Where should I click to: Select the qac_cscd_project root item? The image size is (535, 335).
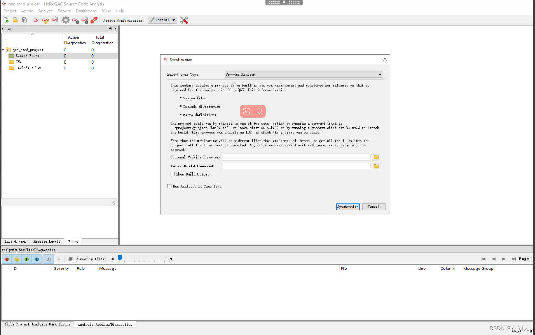click(28, 50)
